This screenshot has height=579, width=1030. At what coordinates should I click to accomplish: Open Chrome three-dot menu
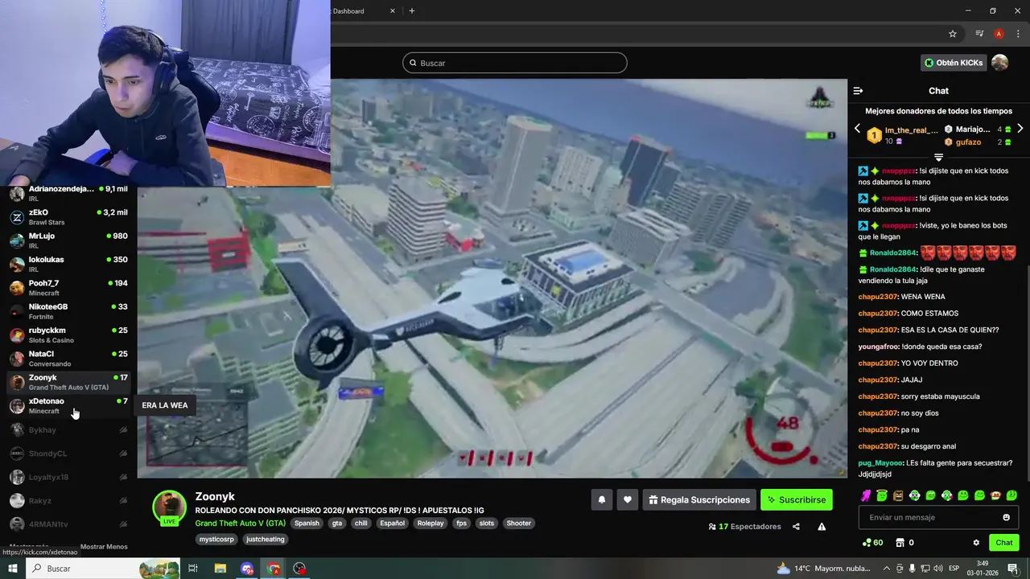coord(1018,34)
